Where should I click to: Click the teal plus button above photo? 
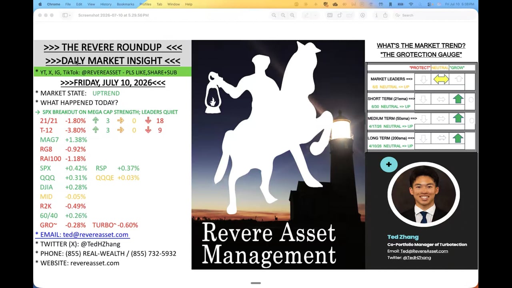tap(389, 164)
